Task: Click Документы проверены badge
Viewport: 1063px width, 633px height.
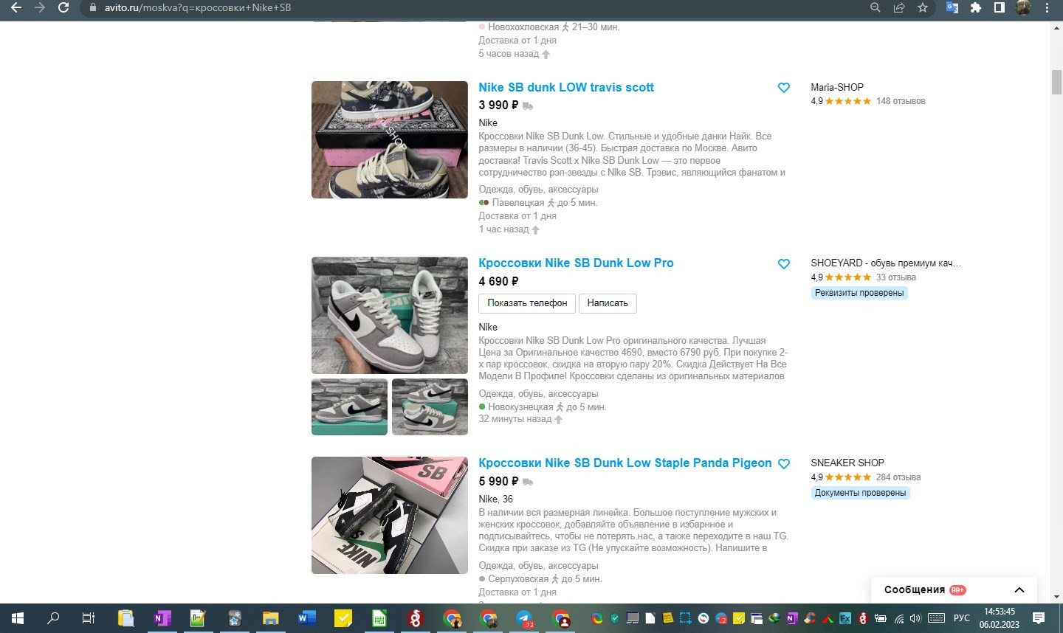Action: coord(860,493)
